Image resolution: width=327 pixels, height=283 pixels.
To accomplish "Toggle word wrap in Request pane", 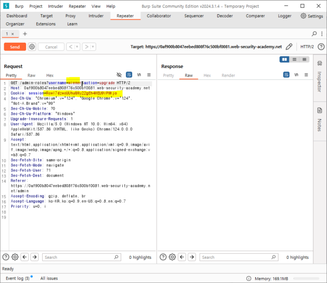I will point(129,75).
